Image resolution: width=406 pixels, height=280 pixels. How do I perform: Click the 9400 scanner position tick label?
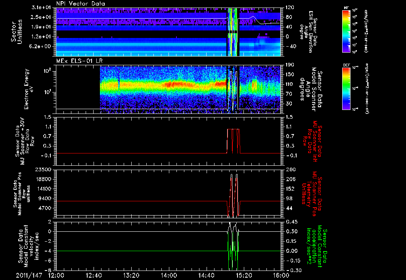pyautogui.click(x=45, y=199)
